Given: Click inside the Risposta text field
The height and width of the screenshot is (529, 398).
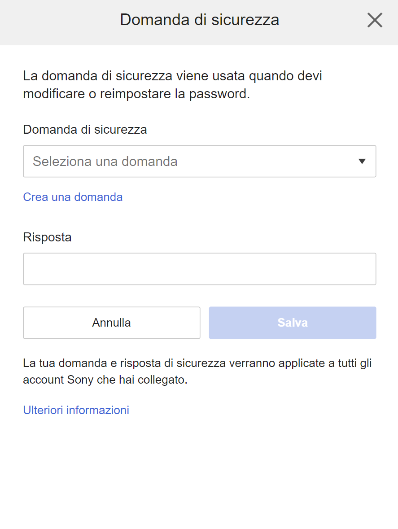Looking at the screenshot, I should click(x=199, y=269).
